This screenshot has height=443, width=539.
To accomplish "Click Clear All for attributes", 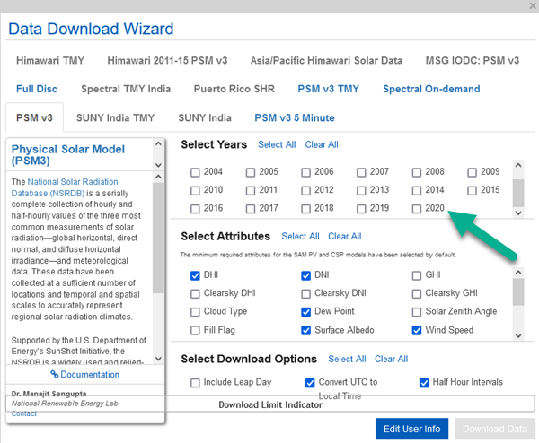I will tap(344, 237).
